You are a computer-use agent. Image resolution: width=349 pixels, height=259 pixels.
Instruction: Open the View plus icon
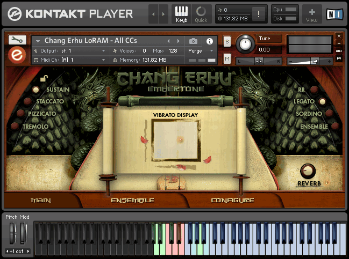click(x=311, y=14)
